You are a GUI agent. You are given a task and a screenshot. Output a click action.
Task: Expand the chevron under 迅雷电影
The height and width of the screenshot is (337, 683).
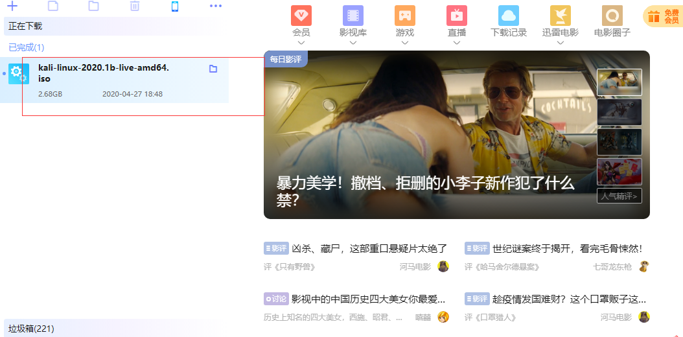click(x=560, y=43)
